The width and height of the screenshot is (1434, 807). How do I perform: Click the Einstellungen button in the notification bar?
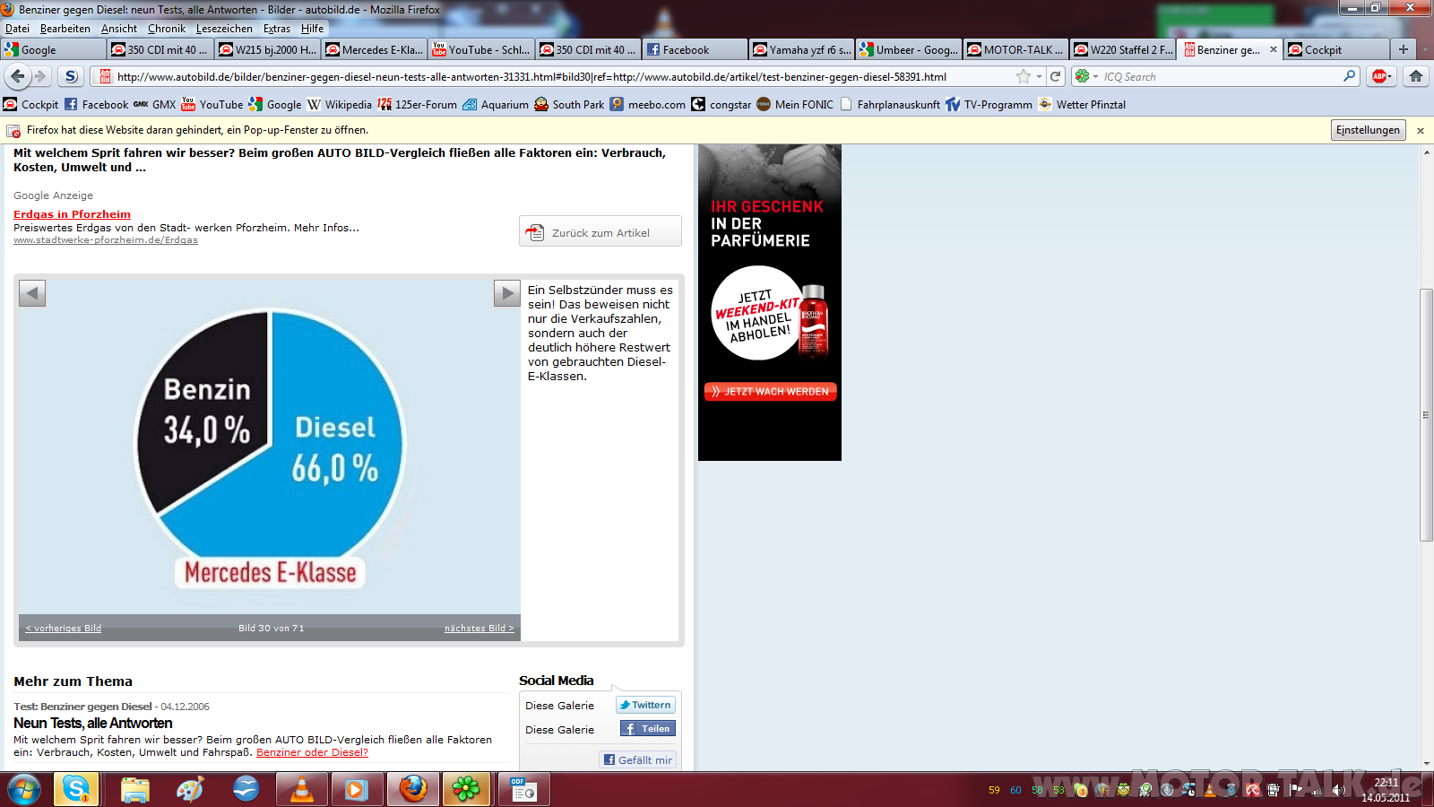click(x=1368, y=130)
